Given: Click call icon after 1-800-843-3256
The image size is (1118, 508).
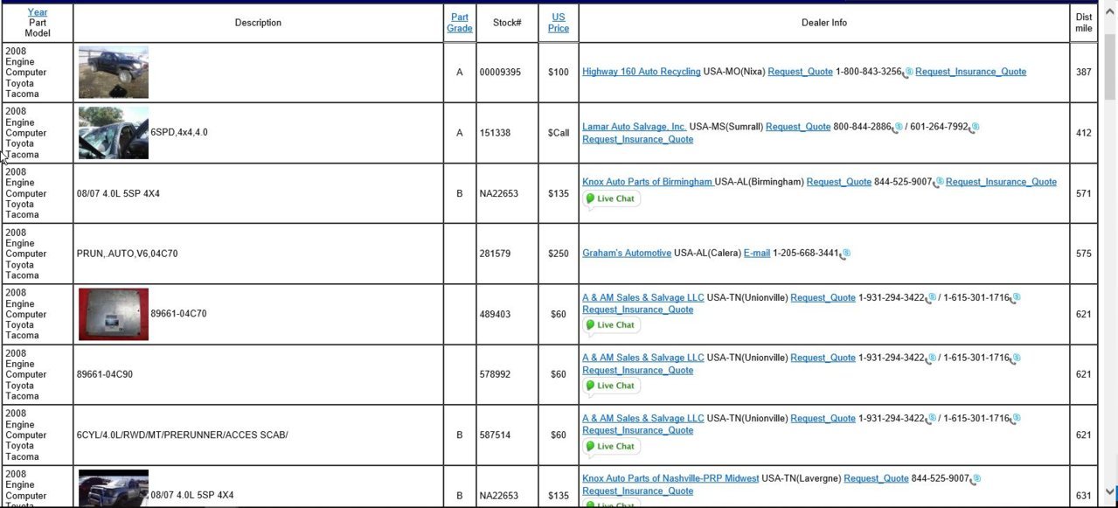Looking at the screenshot, I should [907, 73].
